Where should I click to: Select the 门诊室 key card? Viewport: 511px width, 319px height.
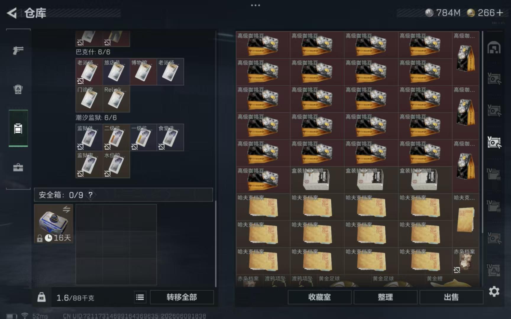click(89, 99)
